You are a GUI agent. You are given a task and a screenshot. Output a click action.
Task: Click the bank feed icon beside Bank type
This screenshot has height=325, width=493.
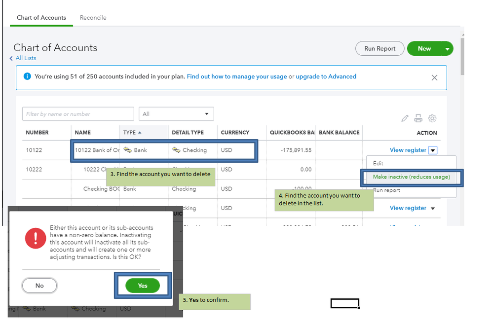pos(127,150)
